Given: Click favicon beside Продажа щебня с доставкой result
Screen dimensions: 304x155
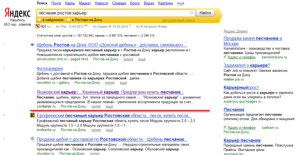Looking at the screenshot, I should click(32, 139).
